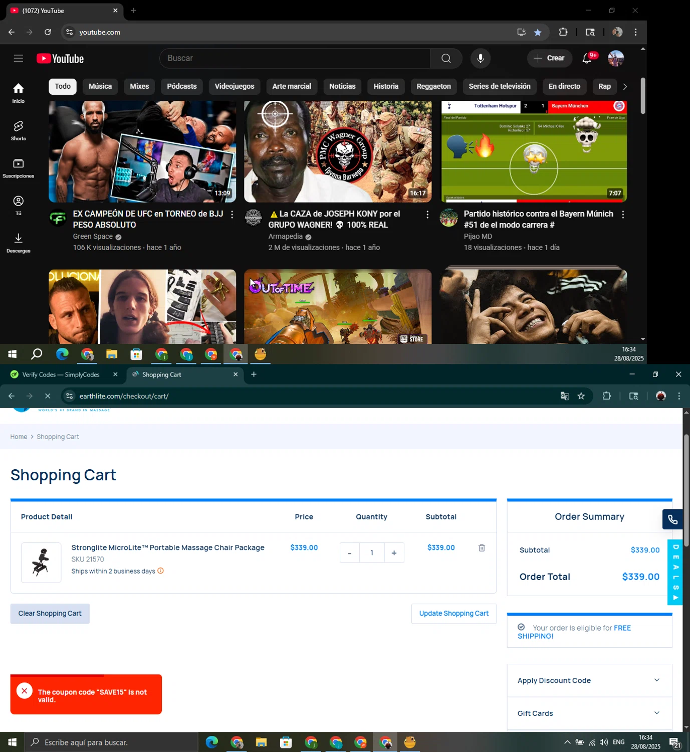Open Microsoft Store from bottom taskbar
This screenshot has height=752, width=690.
click(x=286, y=742)
